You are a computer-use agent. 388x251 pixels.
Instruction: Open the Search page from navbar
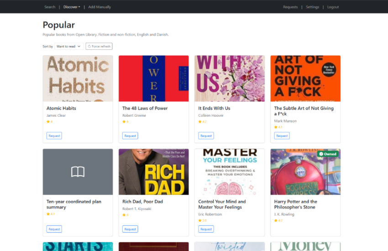click(x=50, y=7)
